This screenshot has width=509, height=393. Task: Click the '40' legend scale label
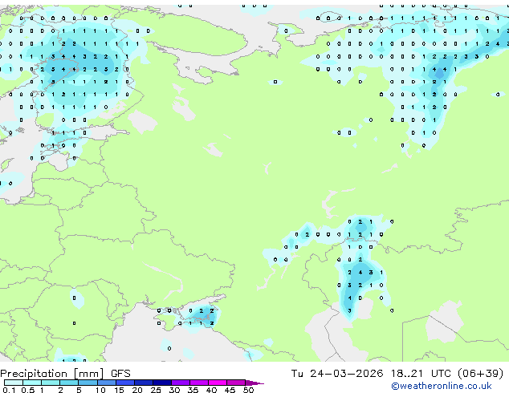(x=211, y=390)
